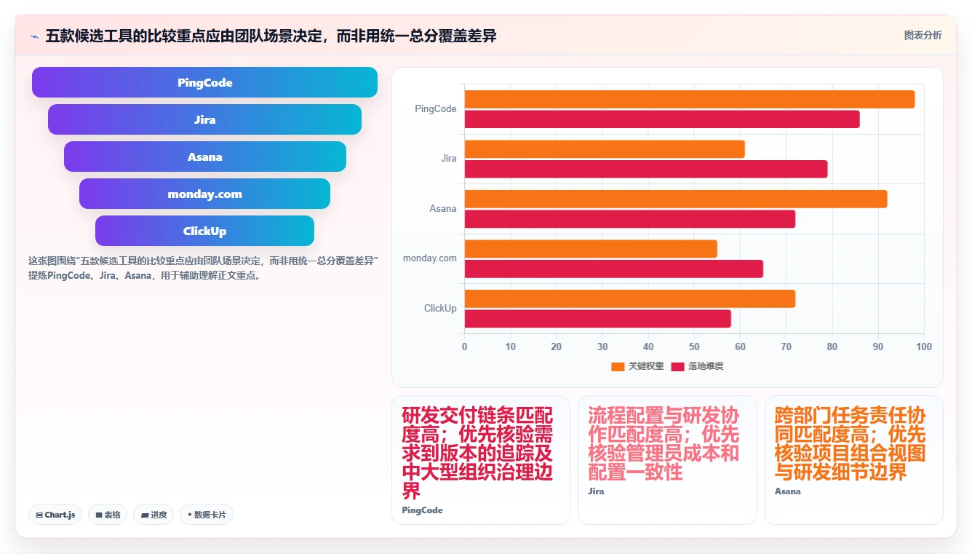The width and height of the screenshot is (972, 554).
Task: Select the PingCode funnel bar
Action: pyautogui.click(x=204, y=82)
